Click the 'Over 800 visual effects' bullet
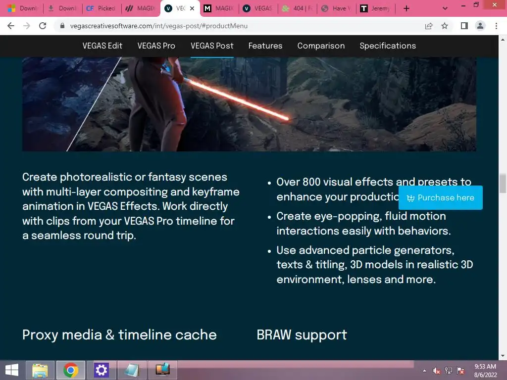Image resolution: width=507 pixels, height=380 pixels. 373,190
